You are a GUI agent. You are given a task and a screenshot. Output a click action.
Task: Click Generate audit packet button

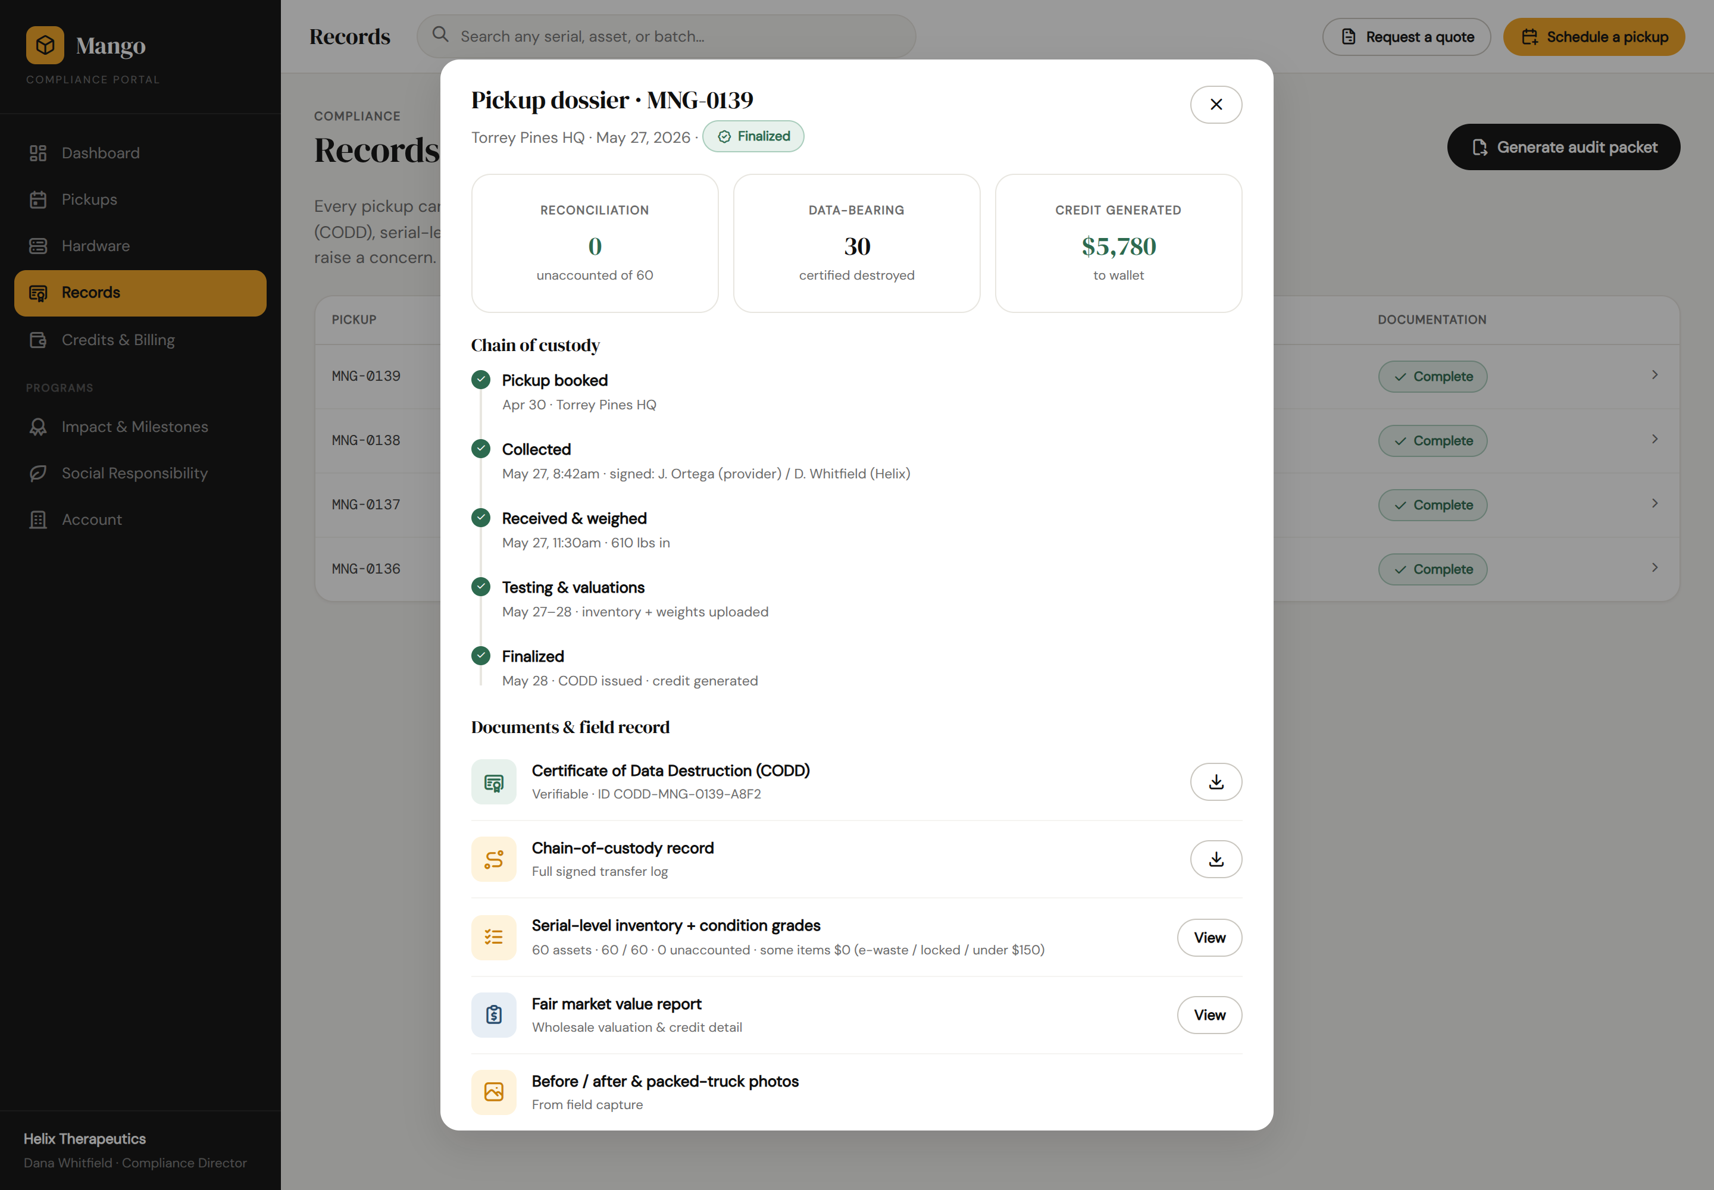pyautogui.click(x=1563, y=147)
